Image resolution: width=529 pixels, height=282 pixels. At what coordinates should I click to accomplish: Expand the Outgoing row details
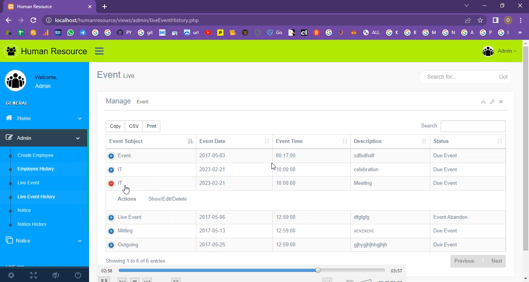111,245
